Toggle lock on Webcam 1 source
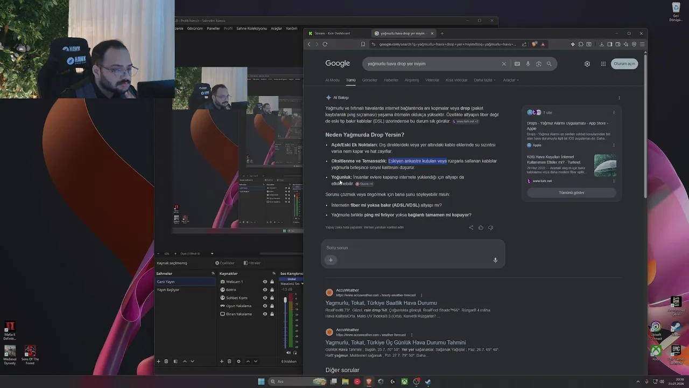 point(272,282)
